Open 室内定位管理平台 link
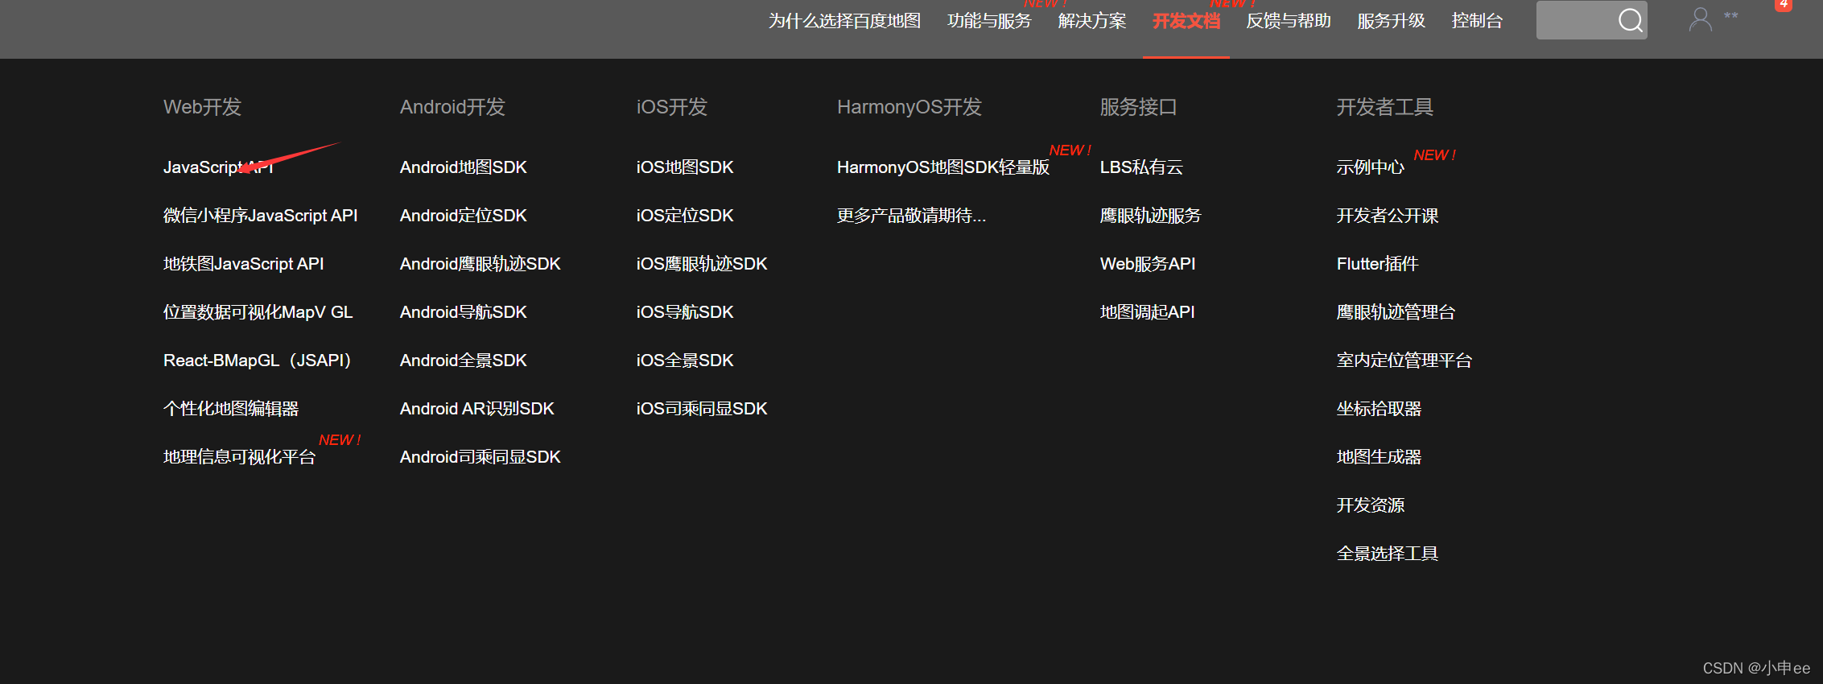This screenshot has width=1823, height=684. tap(1404, 361)
